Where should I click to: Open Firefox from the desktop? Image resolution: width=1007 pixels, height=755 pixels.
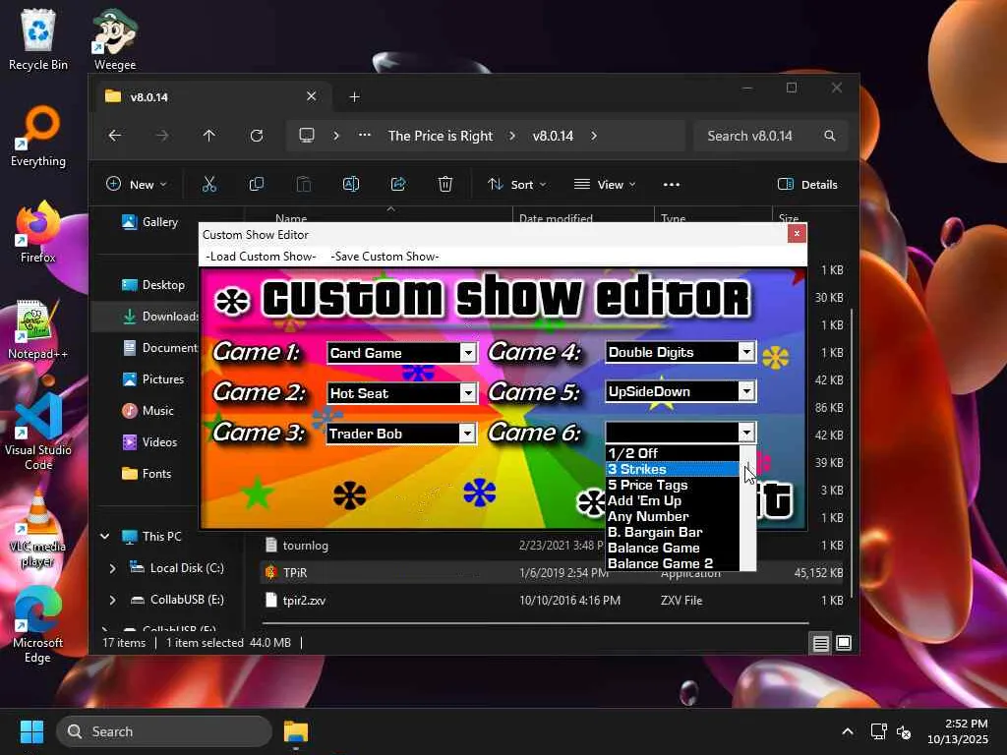click(38, 232)
